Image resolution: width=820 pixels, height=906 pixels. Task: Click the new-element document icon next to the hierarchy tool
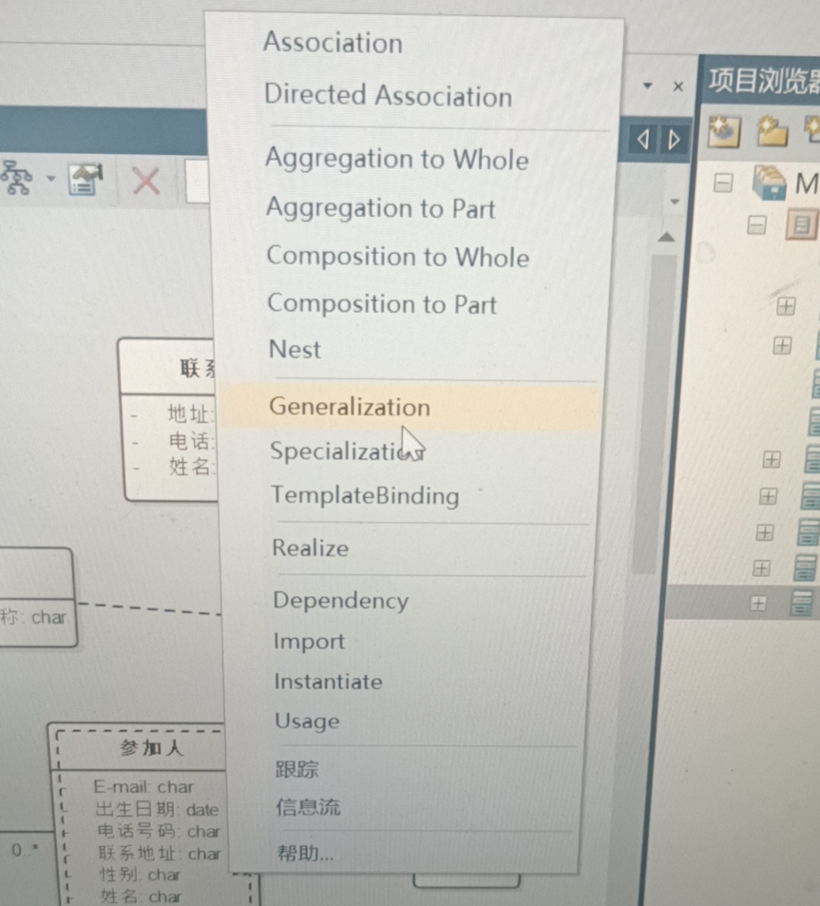(x=81, y=178)
